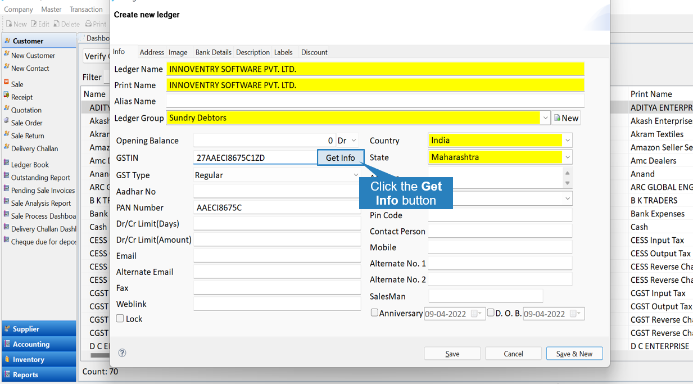Click the Verify button in background window
Screen dimensions: 693x384
(96, 56)
